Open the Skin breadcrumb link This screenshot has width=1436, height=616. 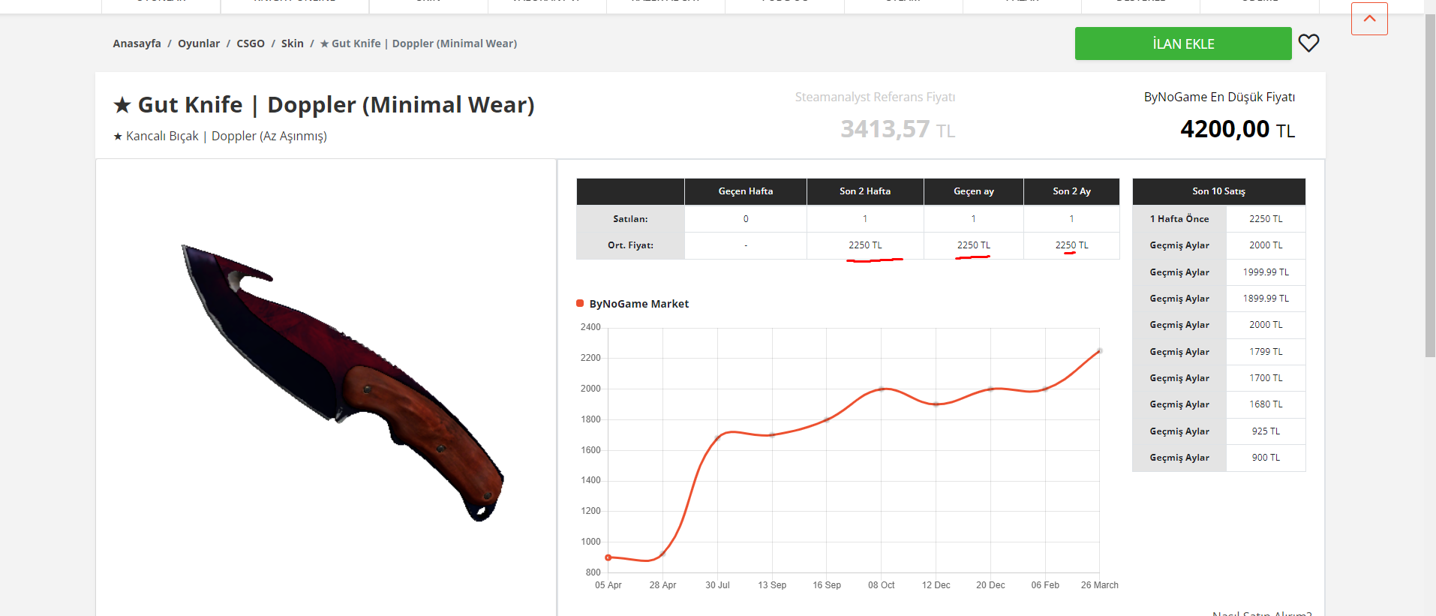pos(293,44)
